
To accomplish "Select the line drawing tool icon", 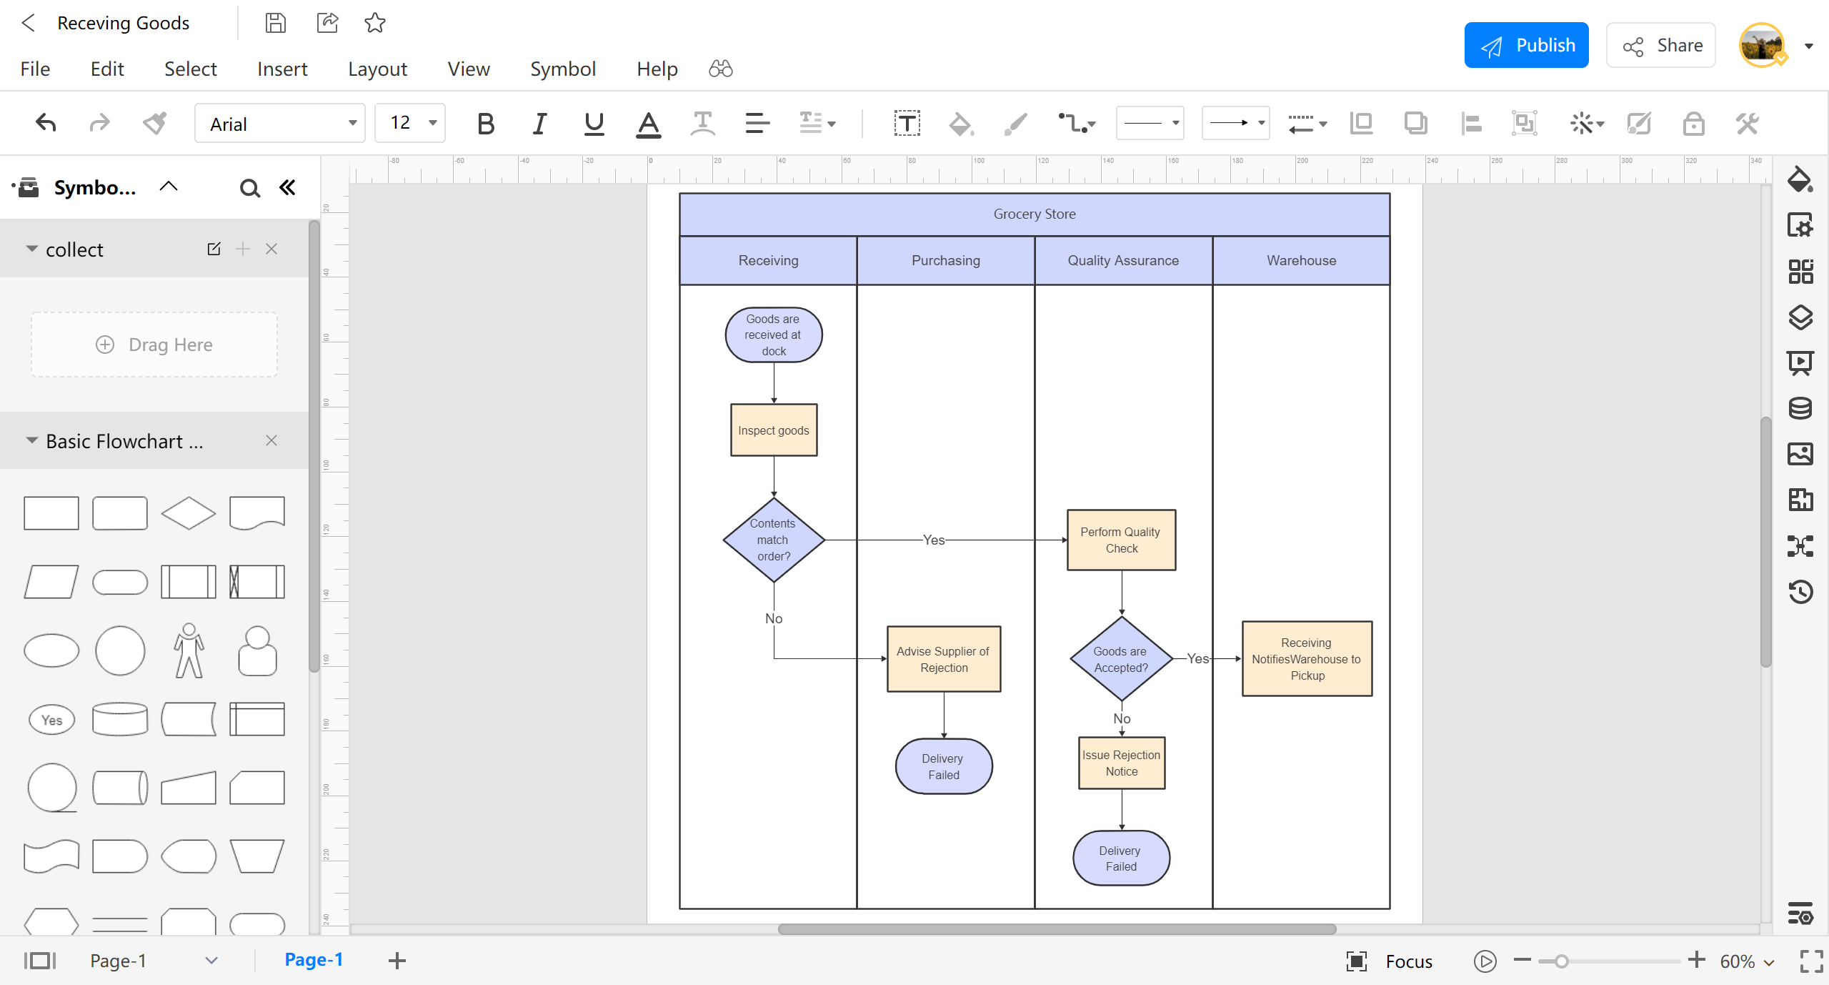I will (x=1018, y=124).
